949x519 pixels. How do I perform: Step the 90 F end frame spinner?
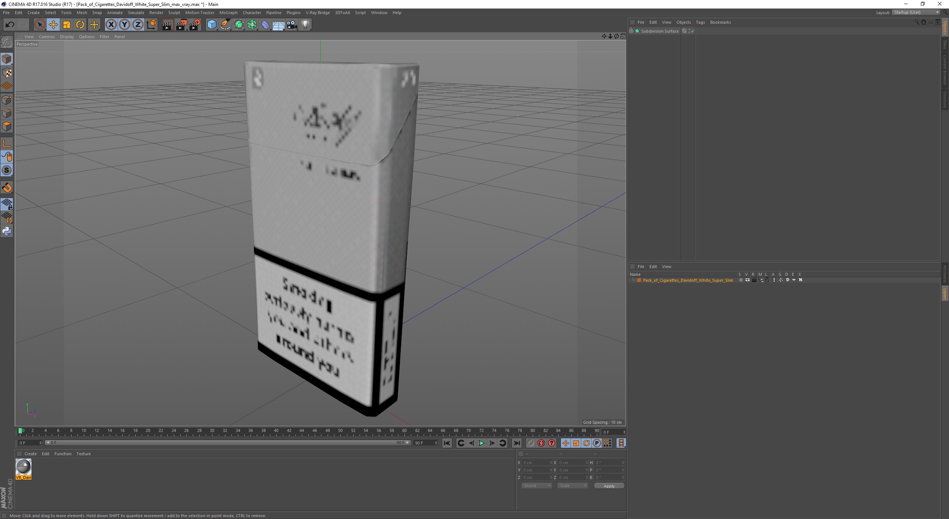coord(436,443)
